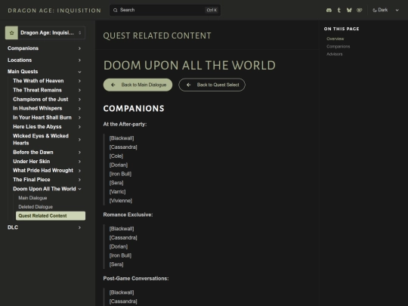Viewport: 408px width, 306px height.
Task: Expand The Threat Remains chevron
Action: click(x=79, y=90)
